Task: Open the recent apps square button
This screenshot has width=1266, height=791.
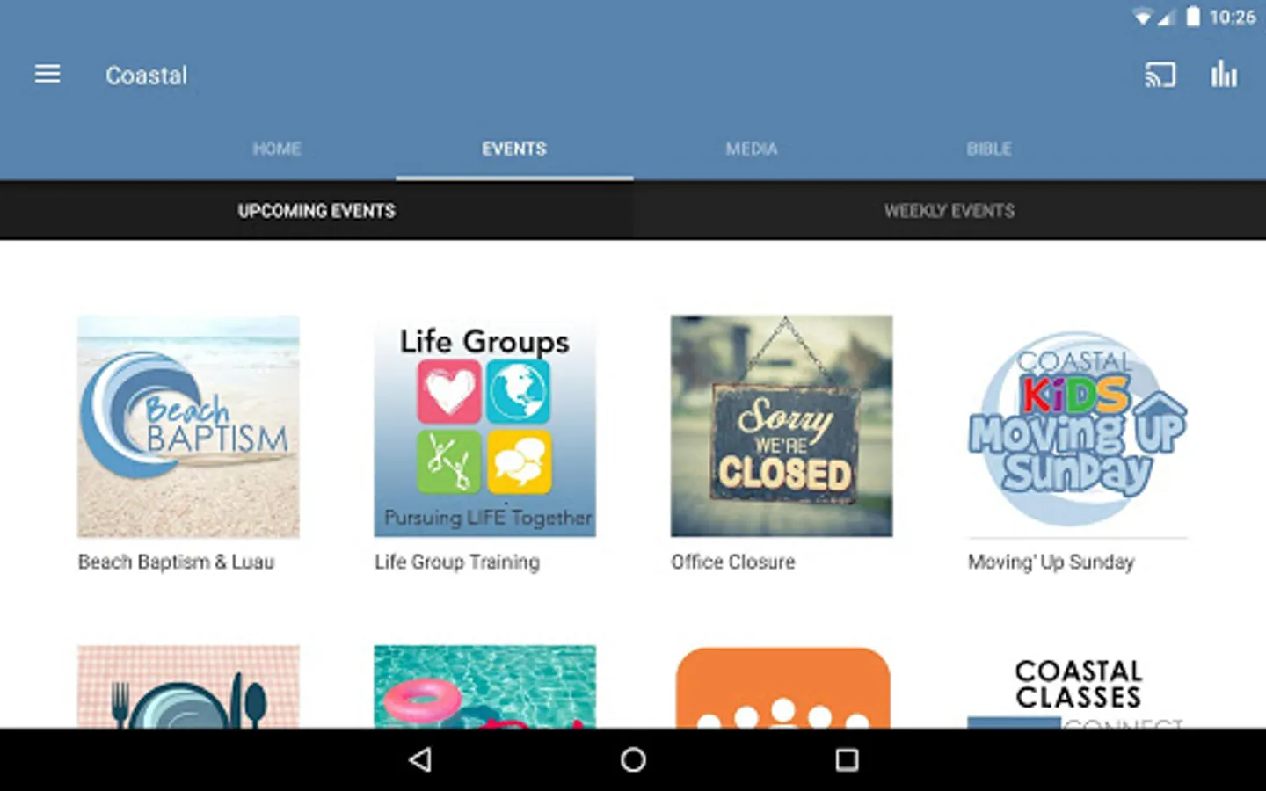Action: [x=847, y=759]
